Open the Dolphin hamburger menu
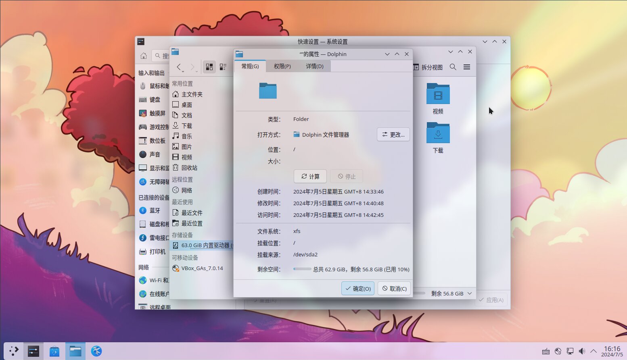The image size is (627, 360). click(x=467, y=67)
